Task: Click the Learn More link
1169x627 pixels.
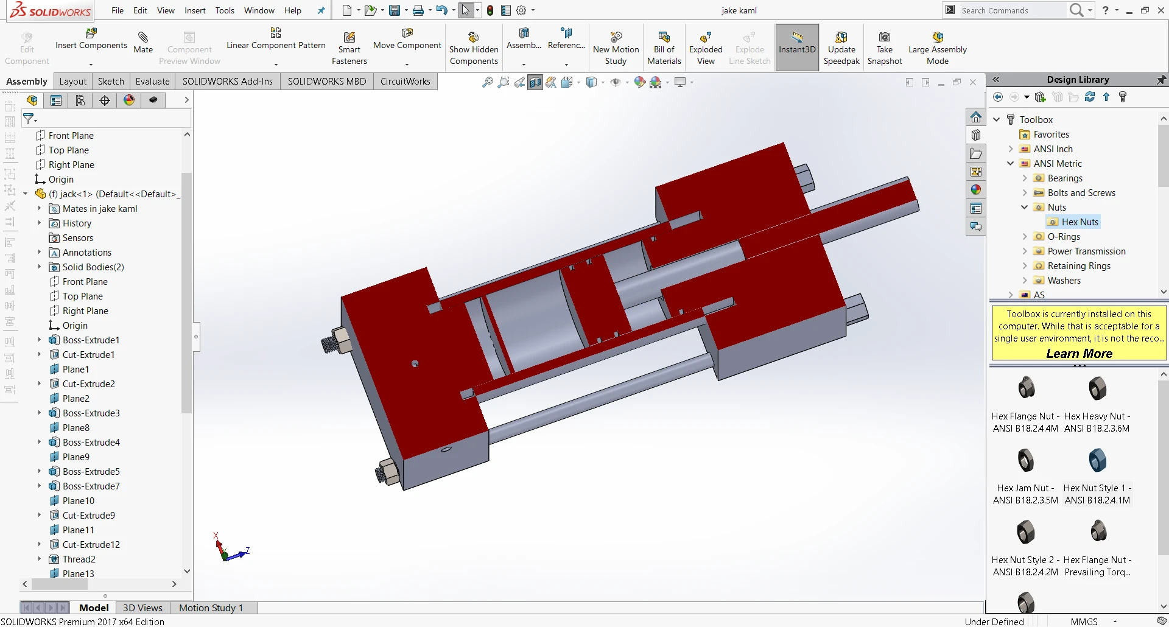Action: pyautogui.click(x=1079, y=354)
